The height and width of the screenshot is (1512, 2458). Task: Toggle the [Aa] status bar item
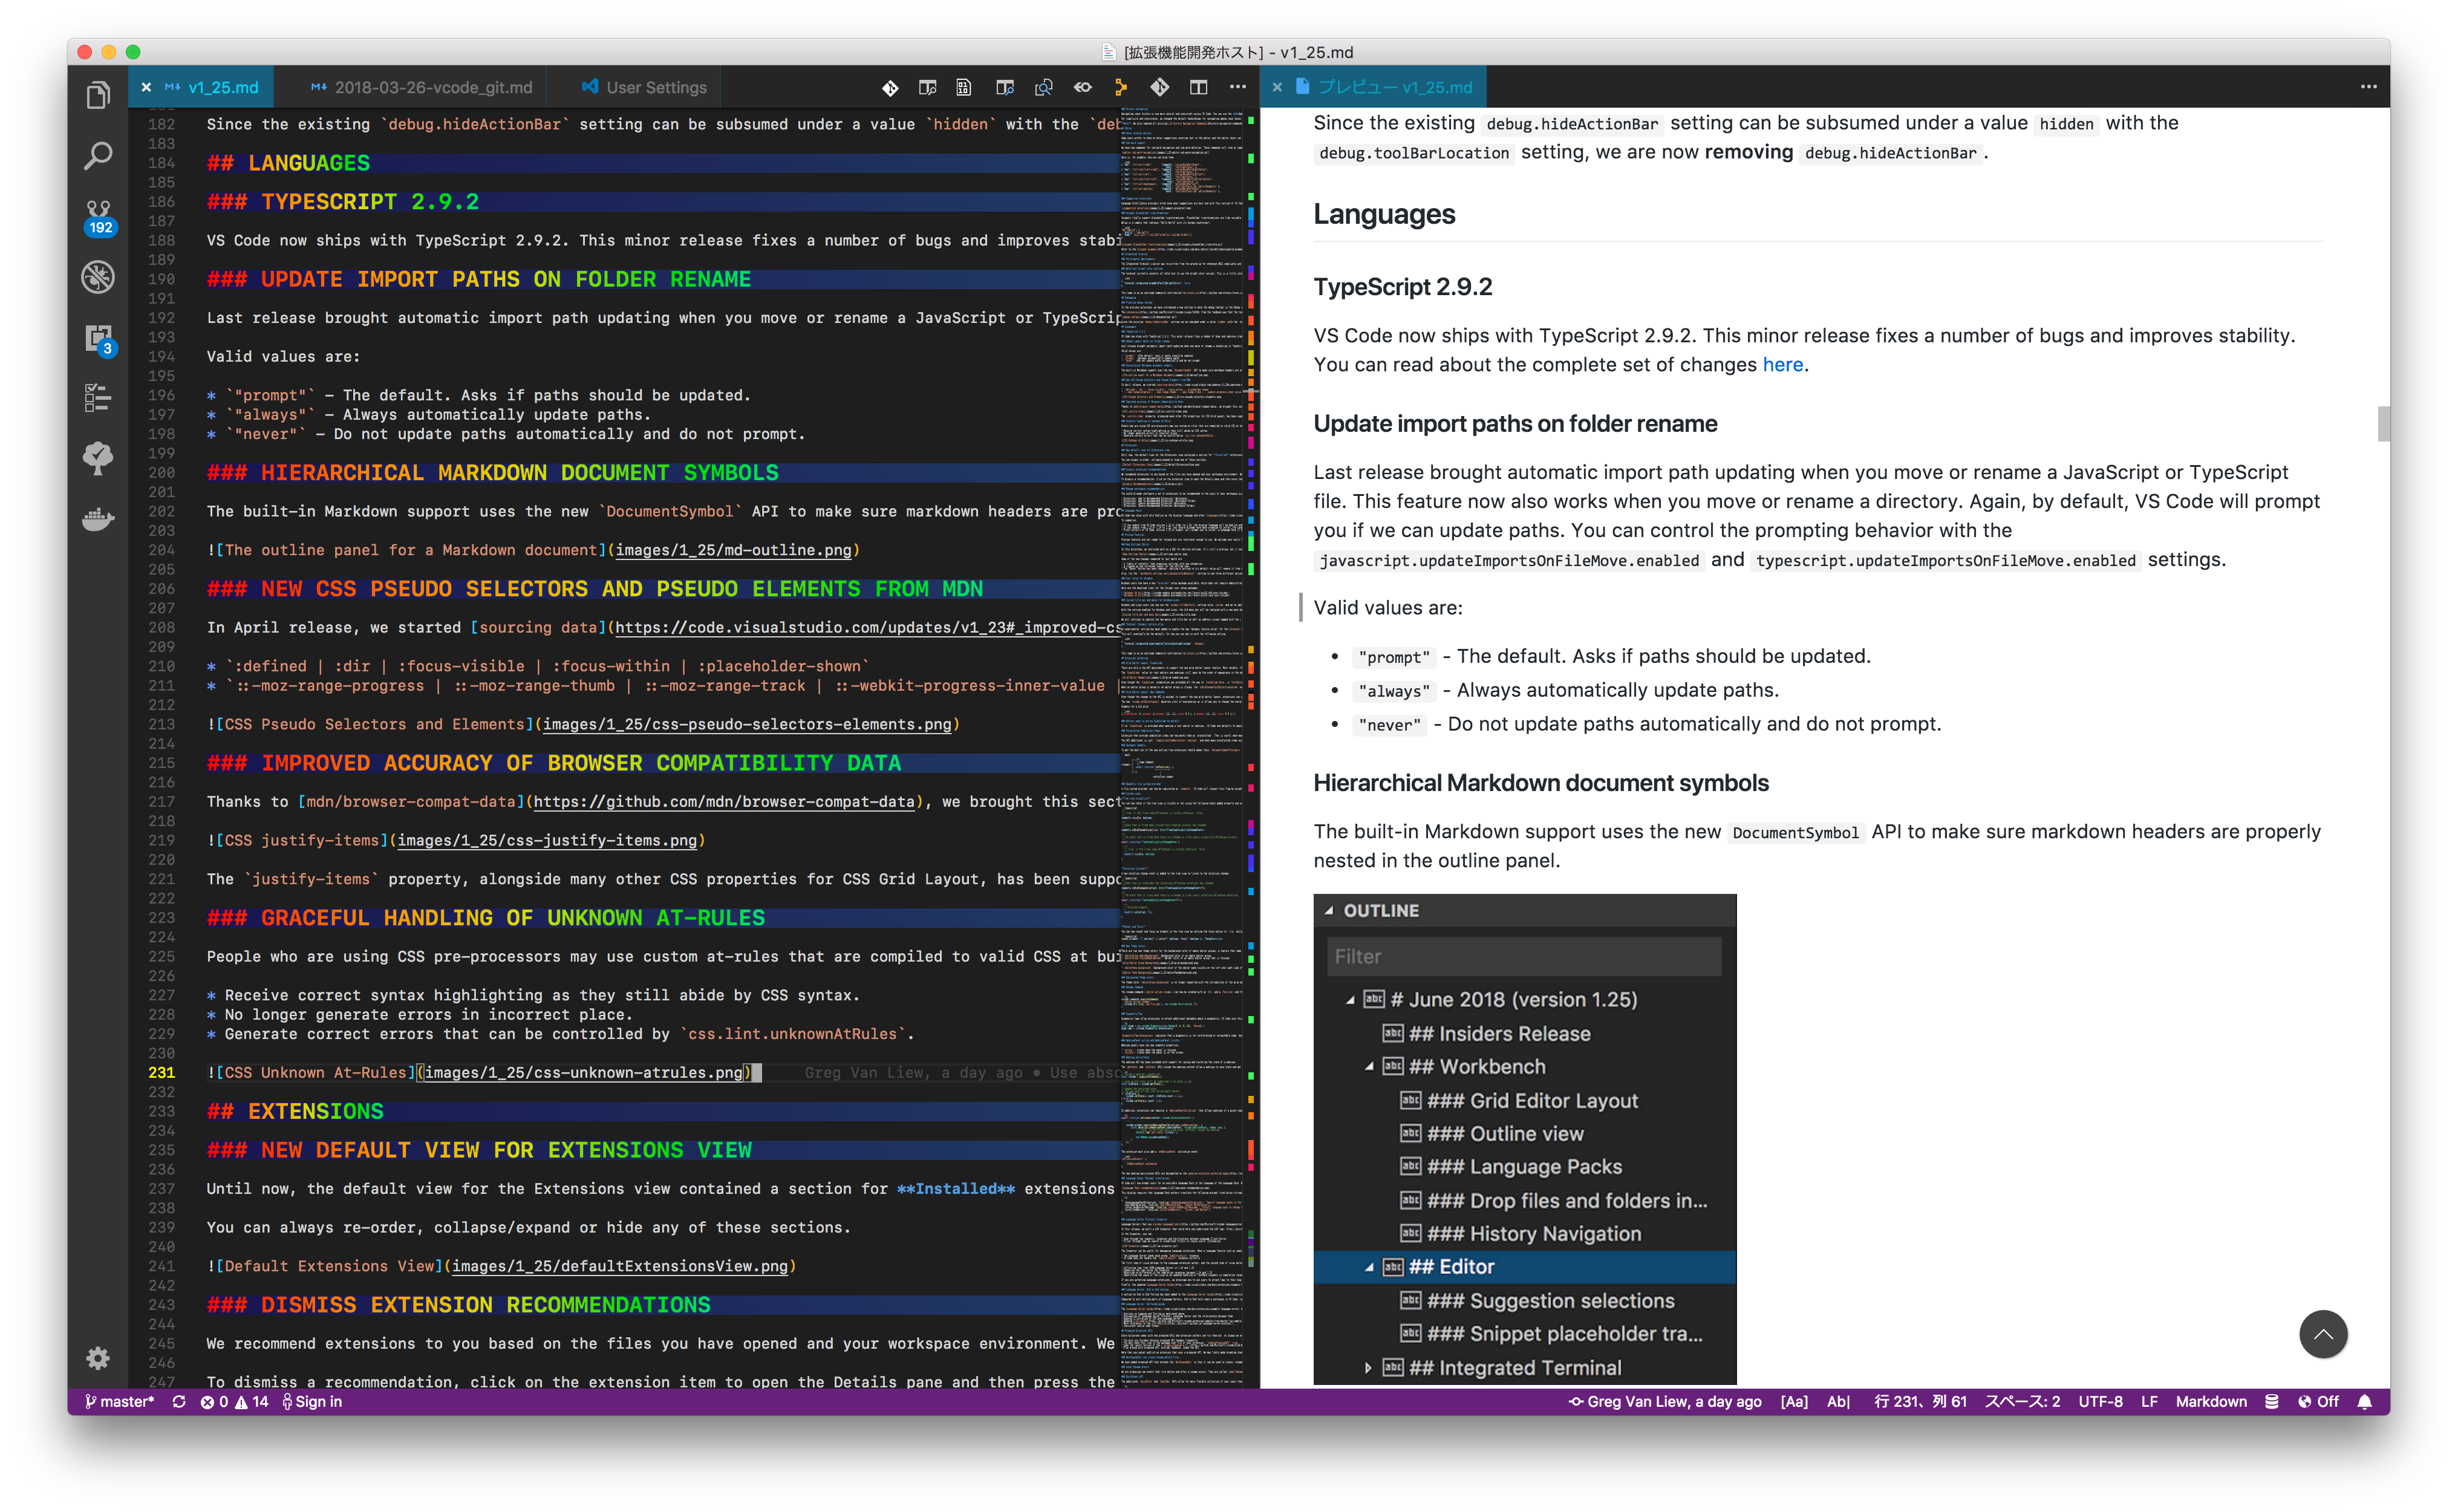[1794, 1401]
